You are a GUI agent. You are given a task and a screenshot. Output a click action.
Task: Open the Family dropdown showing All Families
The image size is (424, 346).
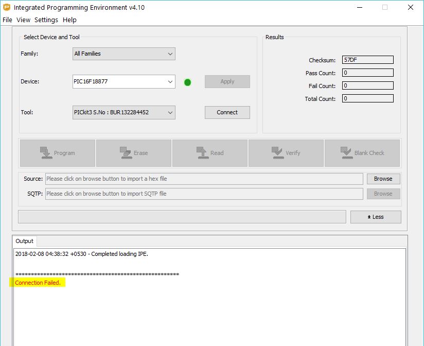(x=124, y=54)
